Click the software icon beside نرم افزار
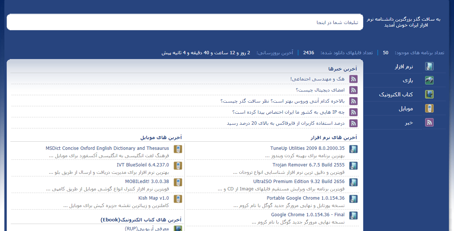The width and height of the screenshot is (454, 231). [x=429, y=66]
